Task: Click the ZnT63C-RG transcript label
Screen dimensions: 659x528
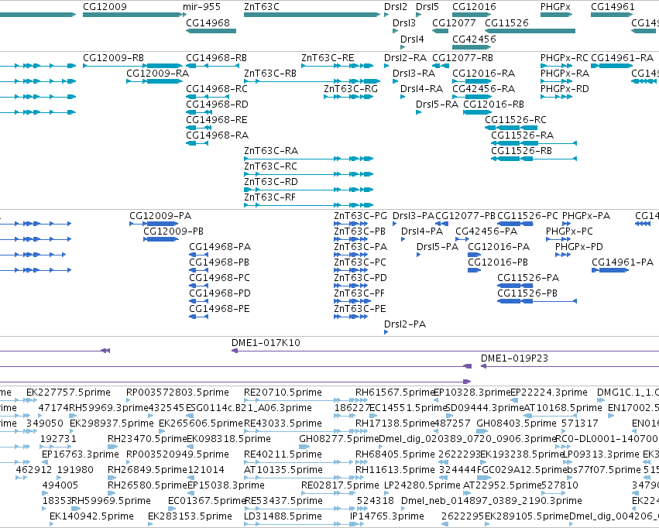Action: pyautogui.click(x=351, y=89)
